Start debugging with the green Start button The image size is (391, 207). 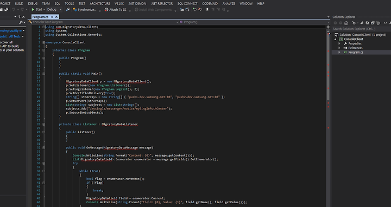[x=37, y=10]
